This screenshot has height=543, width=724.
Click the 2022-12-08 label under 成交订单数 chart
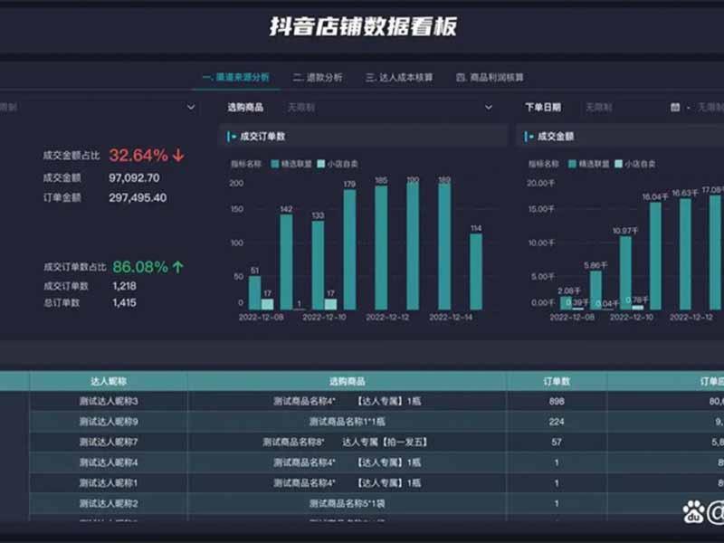coord(261,318)
